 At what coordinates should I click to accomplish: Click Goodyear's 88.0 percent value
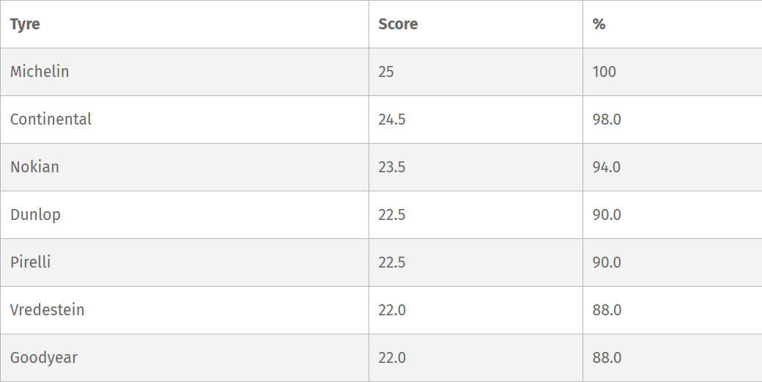pos(607,358)
